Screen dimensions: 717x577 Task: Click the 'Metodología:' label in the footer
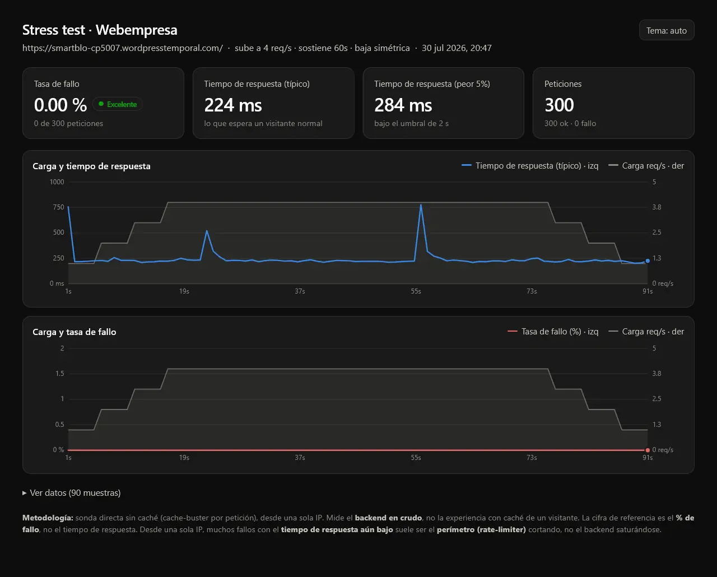(48, 518)
